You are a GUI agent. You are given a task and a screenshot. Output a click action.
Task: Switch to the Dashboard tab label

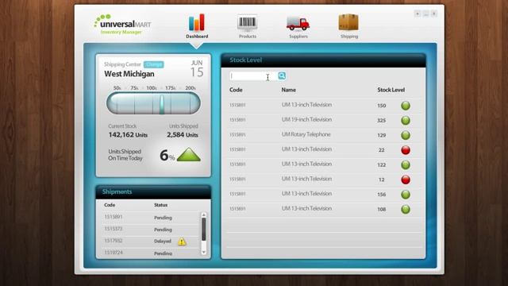point(197,37)
